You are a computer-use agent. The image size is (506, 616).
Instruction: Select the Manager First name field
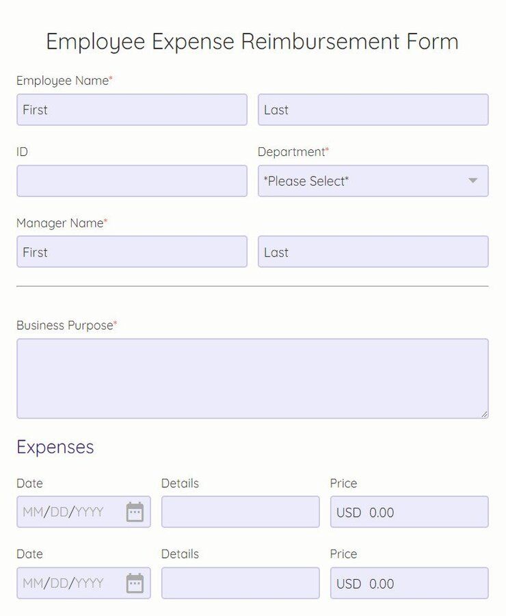click(x=132, y=252)
